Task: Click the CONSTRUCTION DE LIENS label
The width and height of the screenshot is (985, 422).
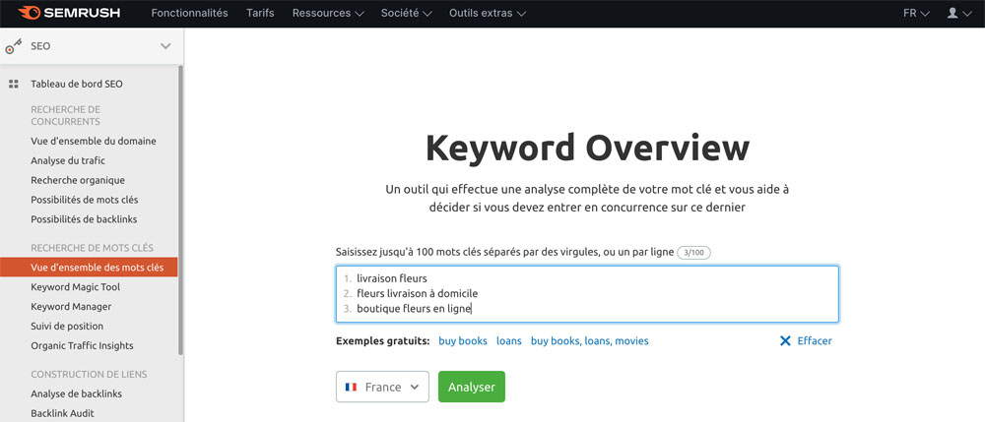Action: click(89, 375)
